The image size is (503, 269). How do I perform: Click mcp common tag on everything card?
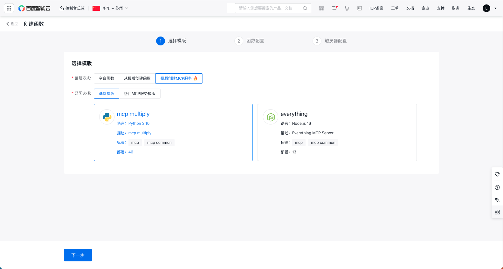323,143
